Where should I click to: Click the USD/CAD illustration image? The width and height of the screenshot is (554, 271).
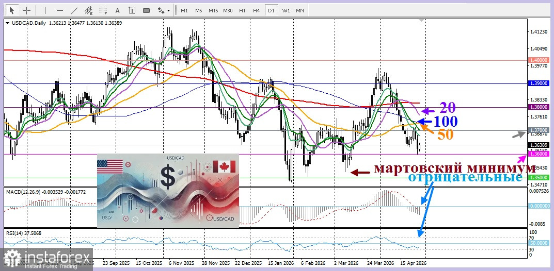168,191
